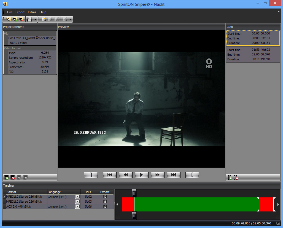Click the upper timeline slider handle
283x228 pixels.
pyautogui.click(x=134, y=193)
